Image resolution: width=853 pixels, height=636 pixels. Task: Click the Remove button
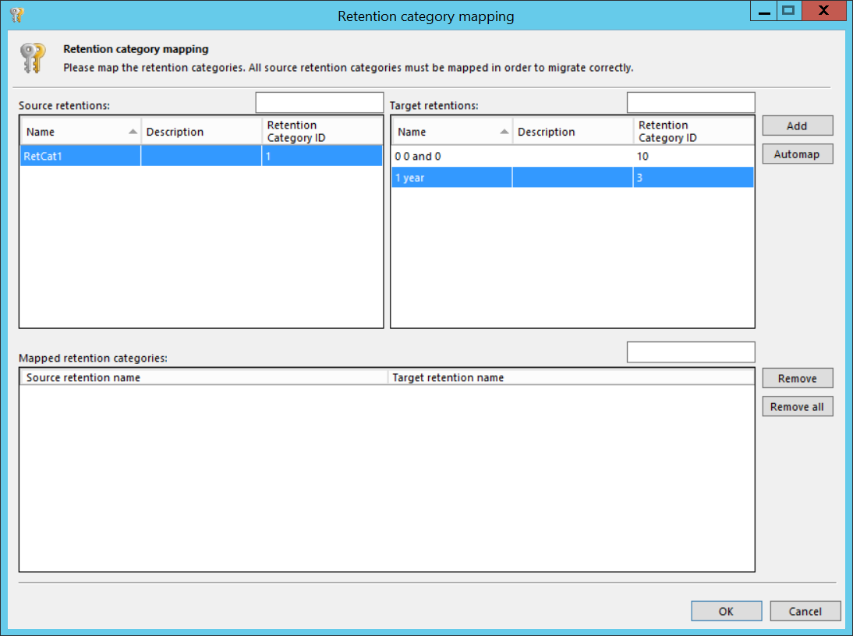[x=797, y=379]
